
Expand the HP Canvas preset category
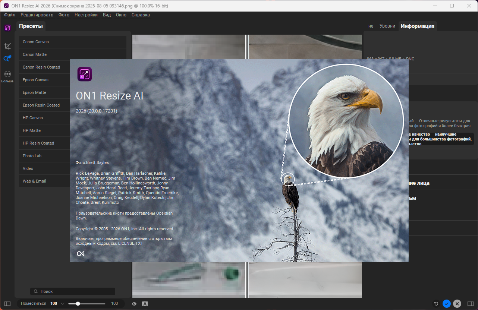pyautogui.click(x=44, y=118)
